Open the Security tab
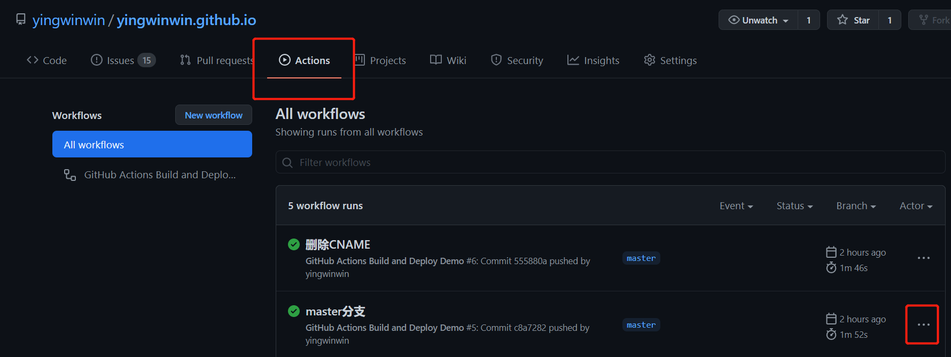Viewport: 951px width, 357px height. point(517,60)
